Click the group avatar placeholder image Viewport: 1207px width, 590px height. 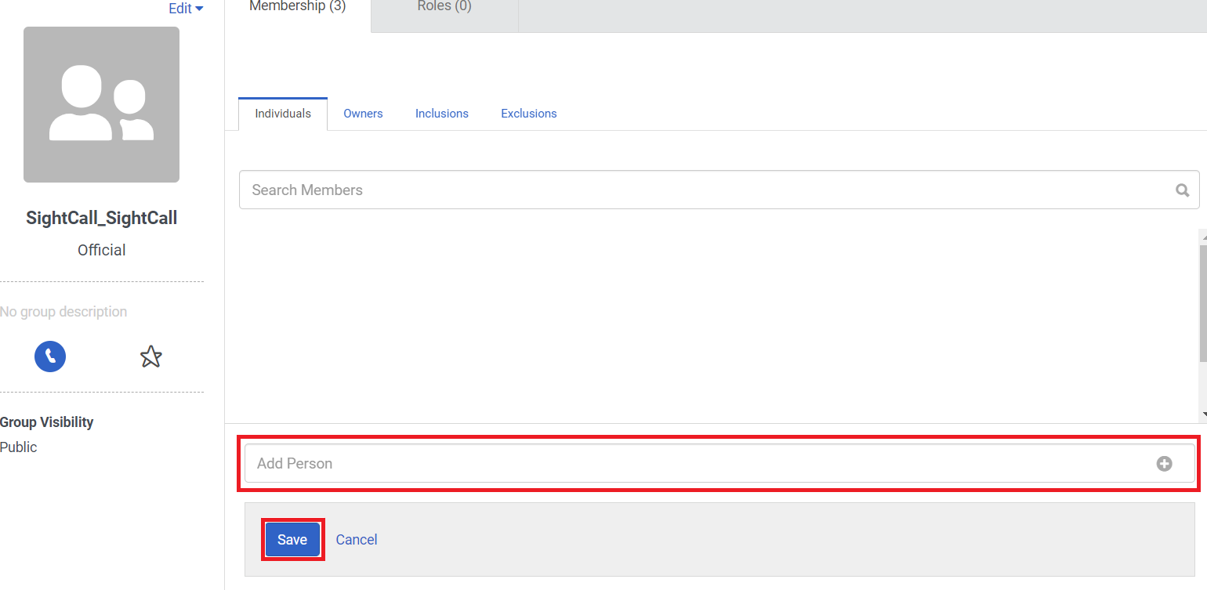[101, 104]
